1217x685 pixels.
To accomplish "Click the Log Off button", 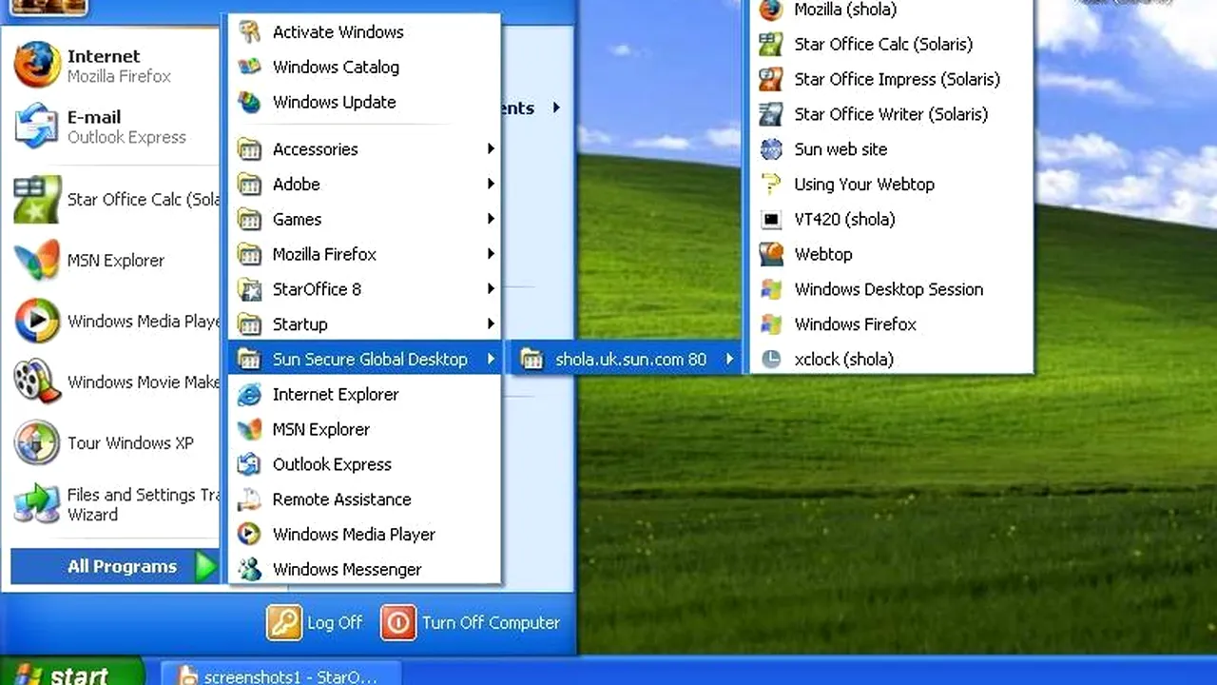I will click(315, 622).
